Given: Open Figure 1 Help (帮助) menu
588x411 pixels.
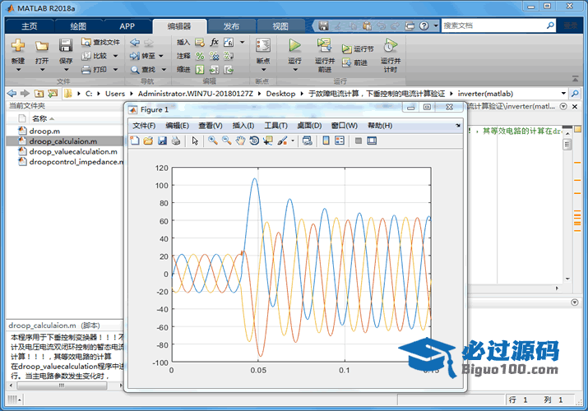Looking at the screenshot, I should [380, 126].
